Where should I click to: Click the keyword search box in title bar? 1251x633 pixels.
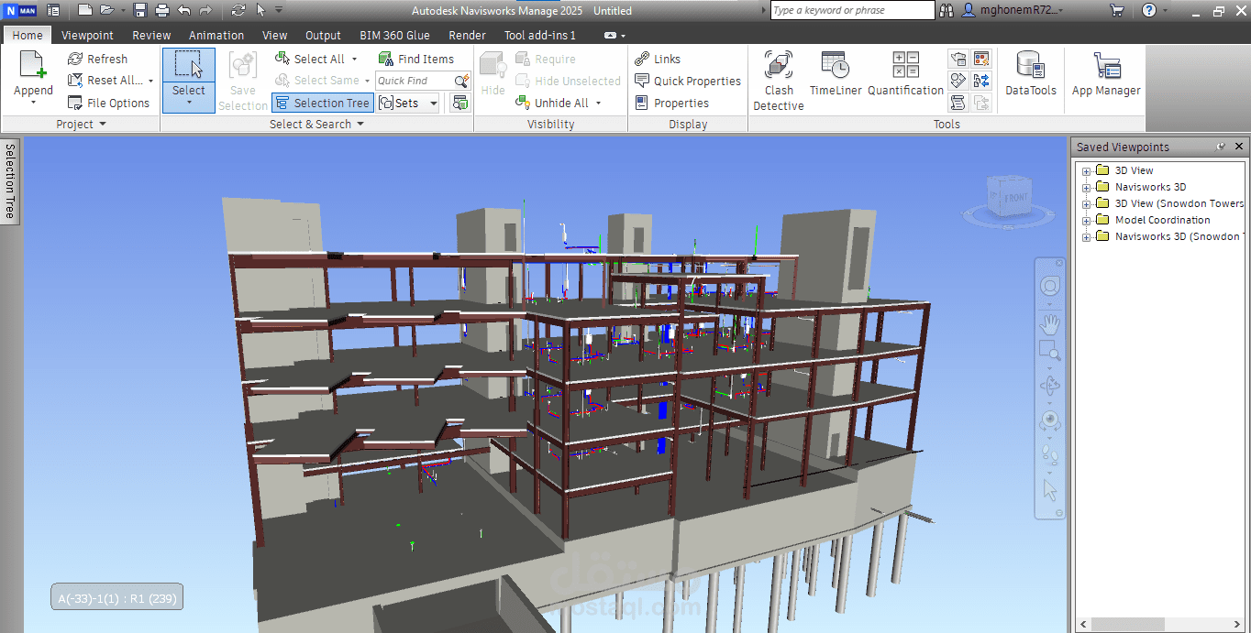(x=852, y=10)
